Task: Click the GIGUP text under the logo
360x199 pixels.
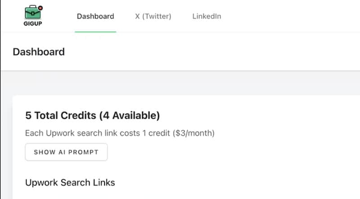Action: [32, 23]
